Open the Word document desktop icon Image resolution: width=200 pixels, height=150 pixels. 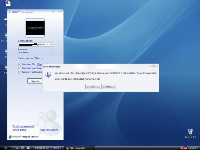[x=7, y=3]
